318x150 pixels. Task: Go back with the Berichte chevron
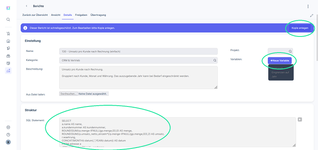tap(27, 6)
